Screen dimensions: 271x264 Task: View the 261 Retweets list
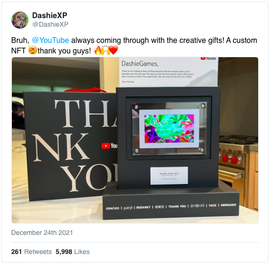pos(31,252)
